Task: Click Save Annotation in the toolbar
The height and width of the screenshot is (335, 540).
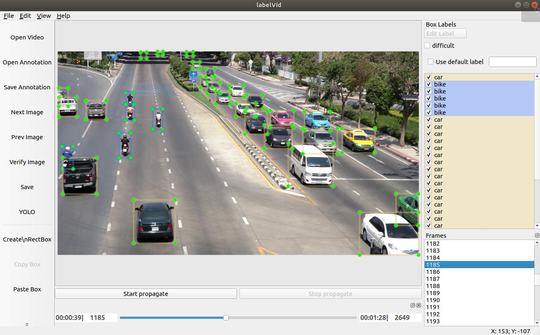Action: point(27,87)
